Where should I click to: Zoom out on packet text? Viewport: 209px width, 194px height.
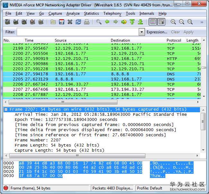click(x=182, y=22)
